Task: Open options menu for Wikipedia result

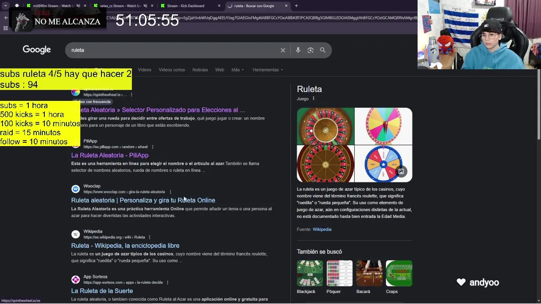Action: coord(150,237)
